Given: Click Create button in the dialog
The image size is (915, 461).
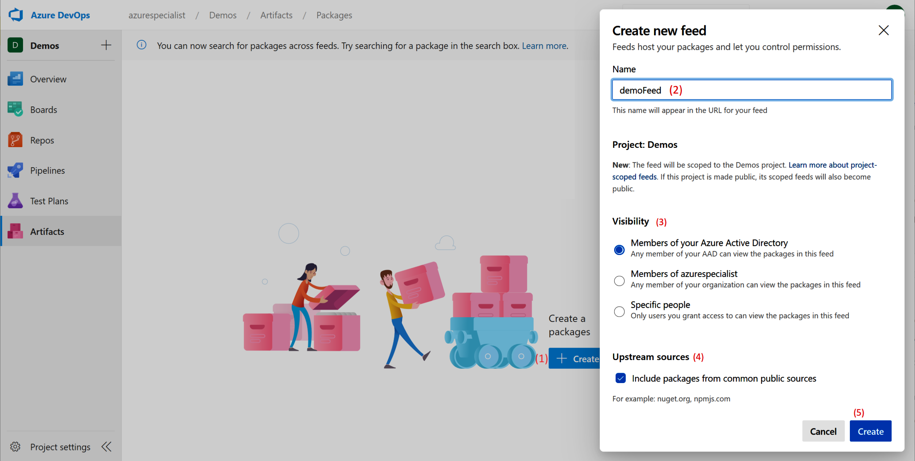Looking at the screenshot, I should point(870,431).
